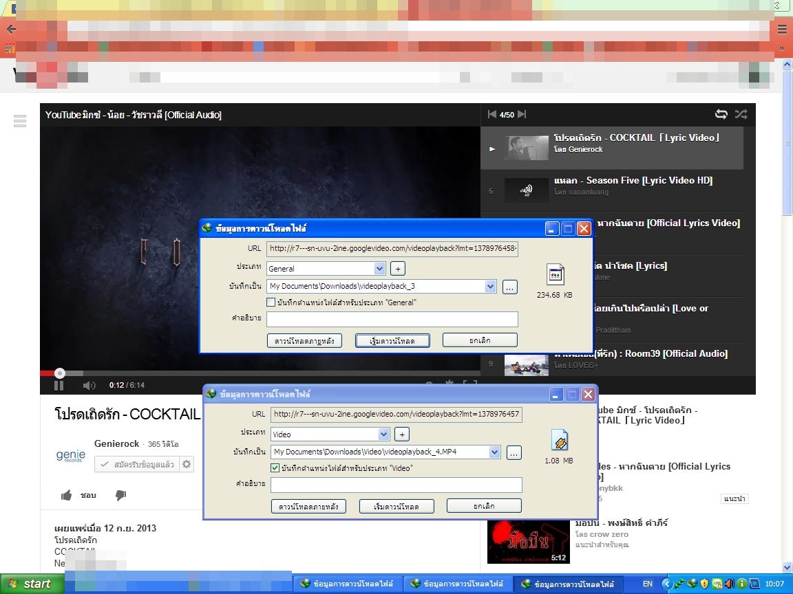
Task: Open the Genierock channel link
Action: (116, 443)
